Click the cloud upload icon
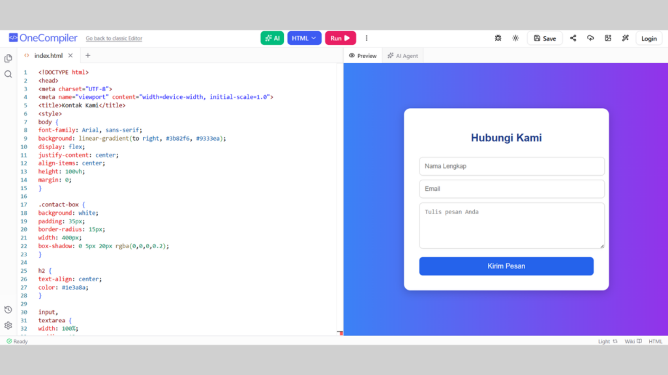668x375 pixels. click(590, 38)
